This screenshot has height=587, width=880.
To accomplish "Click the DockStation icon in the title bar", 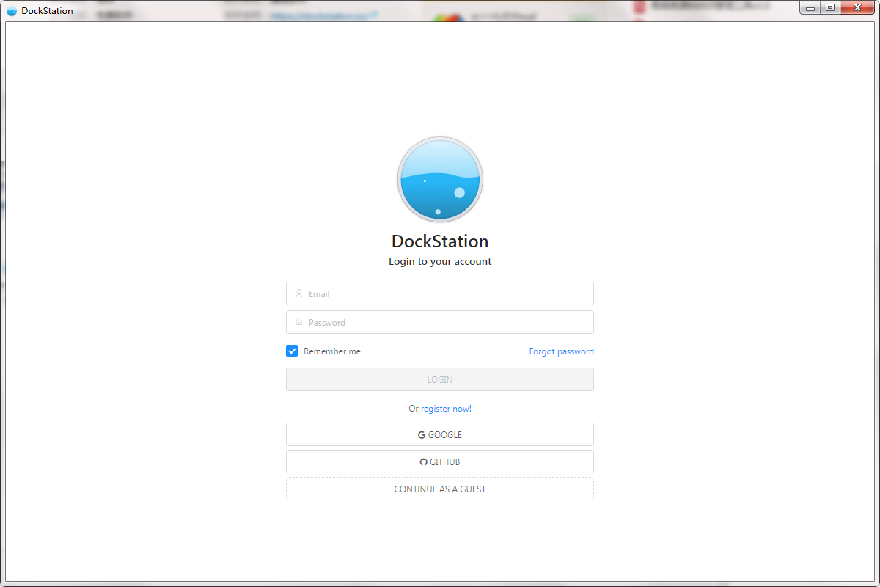I will 12,11.
